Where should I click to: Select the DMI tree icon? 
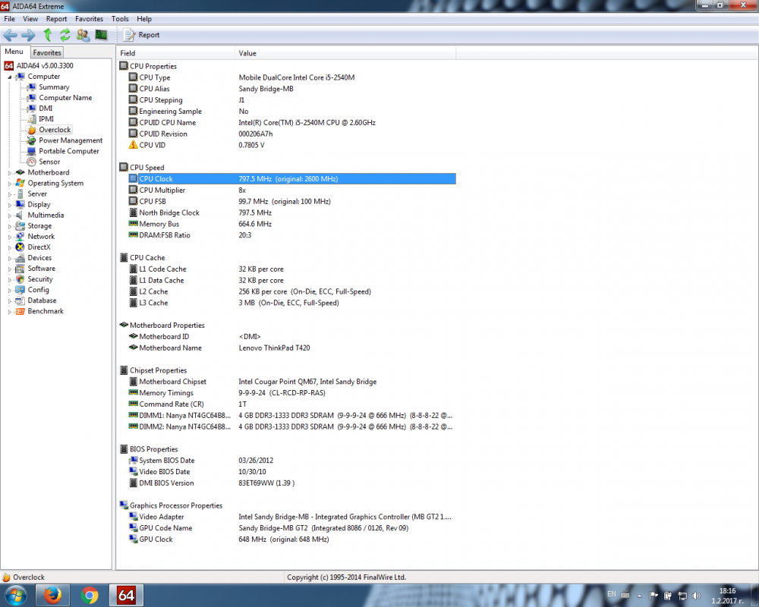31,109
